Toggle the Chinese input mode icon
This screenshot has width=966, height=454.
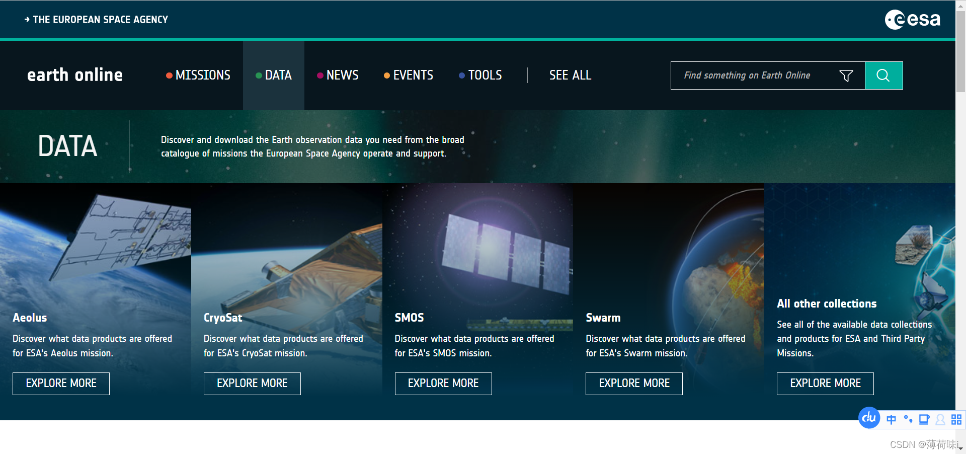891,420
